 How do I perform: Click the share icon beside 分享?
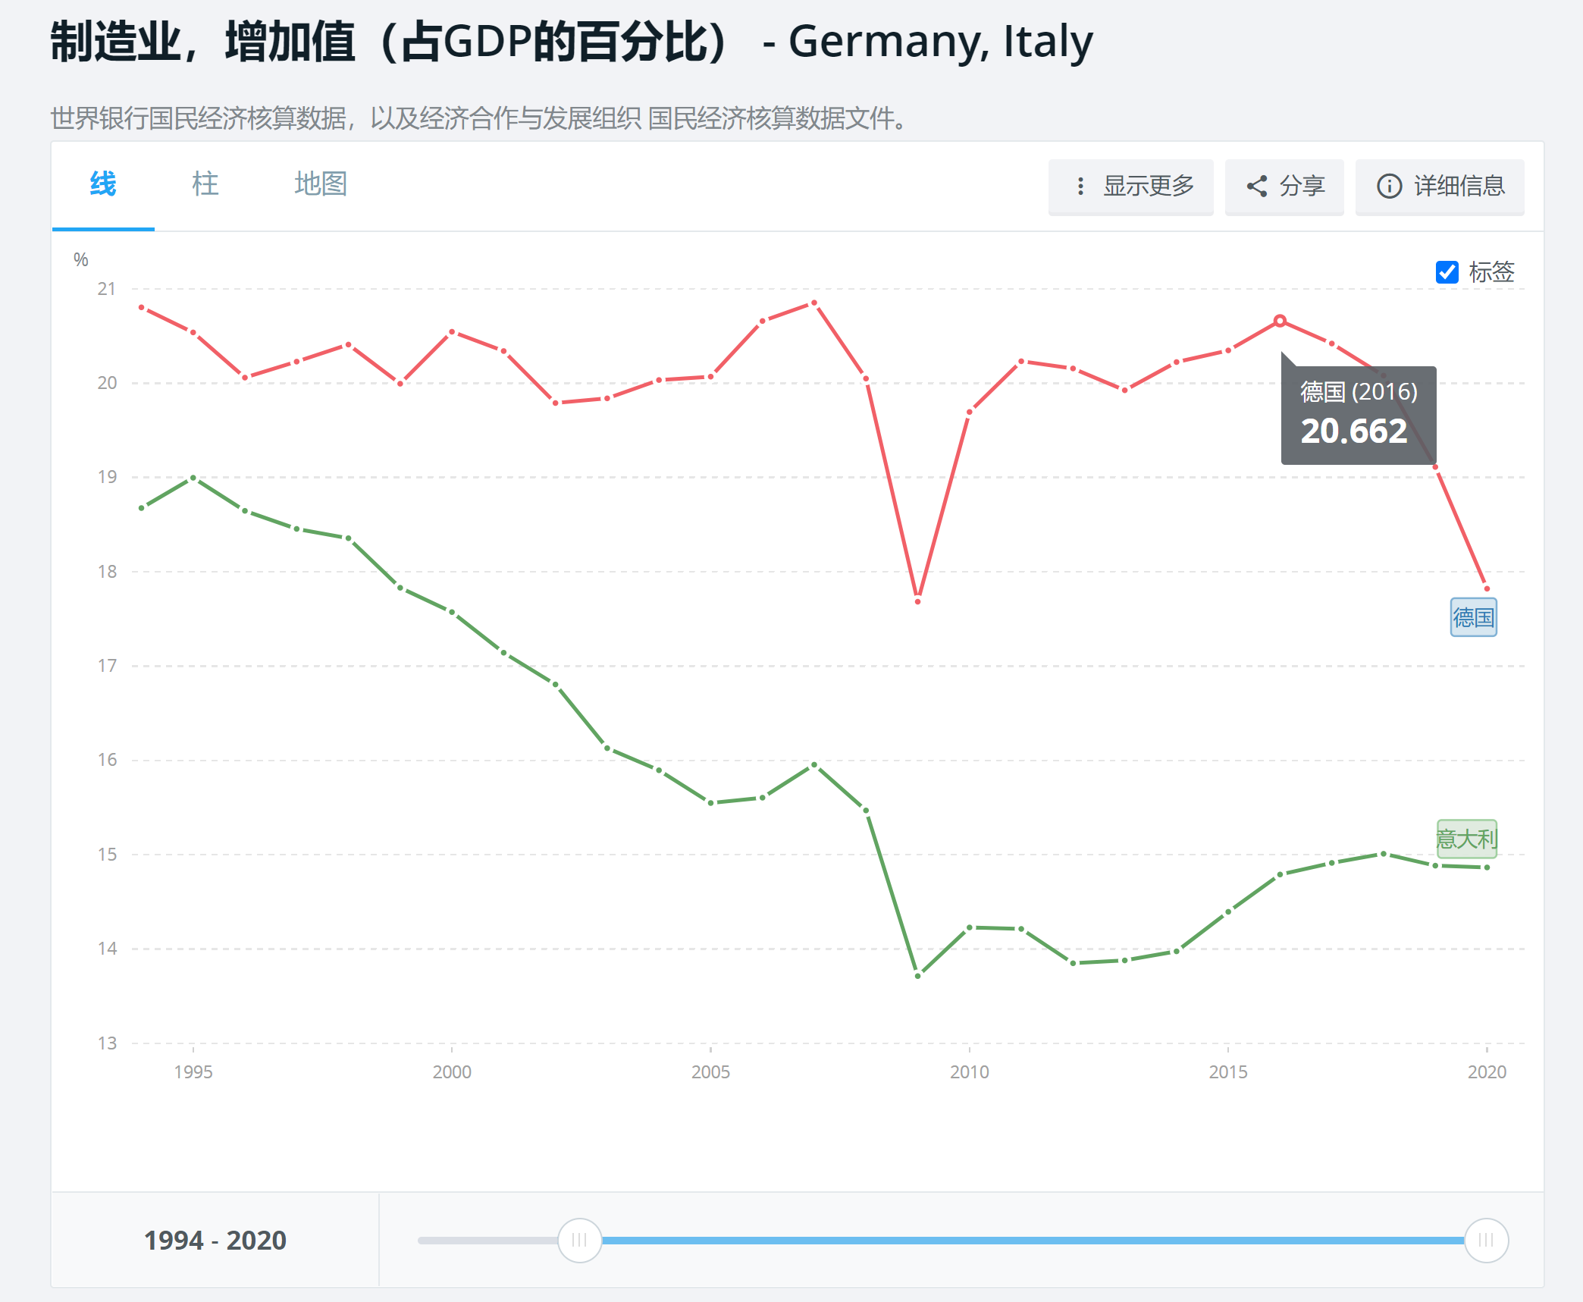(x=1257, y=187)
